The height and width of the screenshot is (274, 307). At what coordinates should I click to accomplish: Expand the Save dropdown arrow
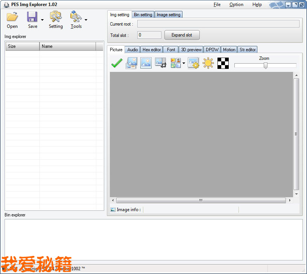[x=42, y=20]
